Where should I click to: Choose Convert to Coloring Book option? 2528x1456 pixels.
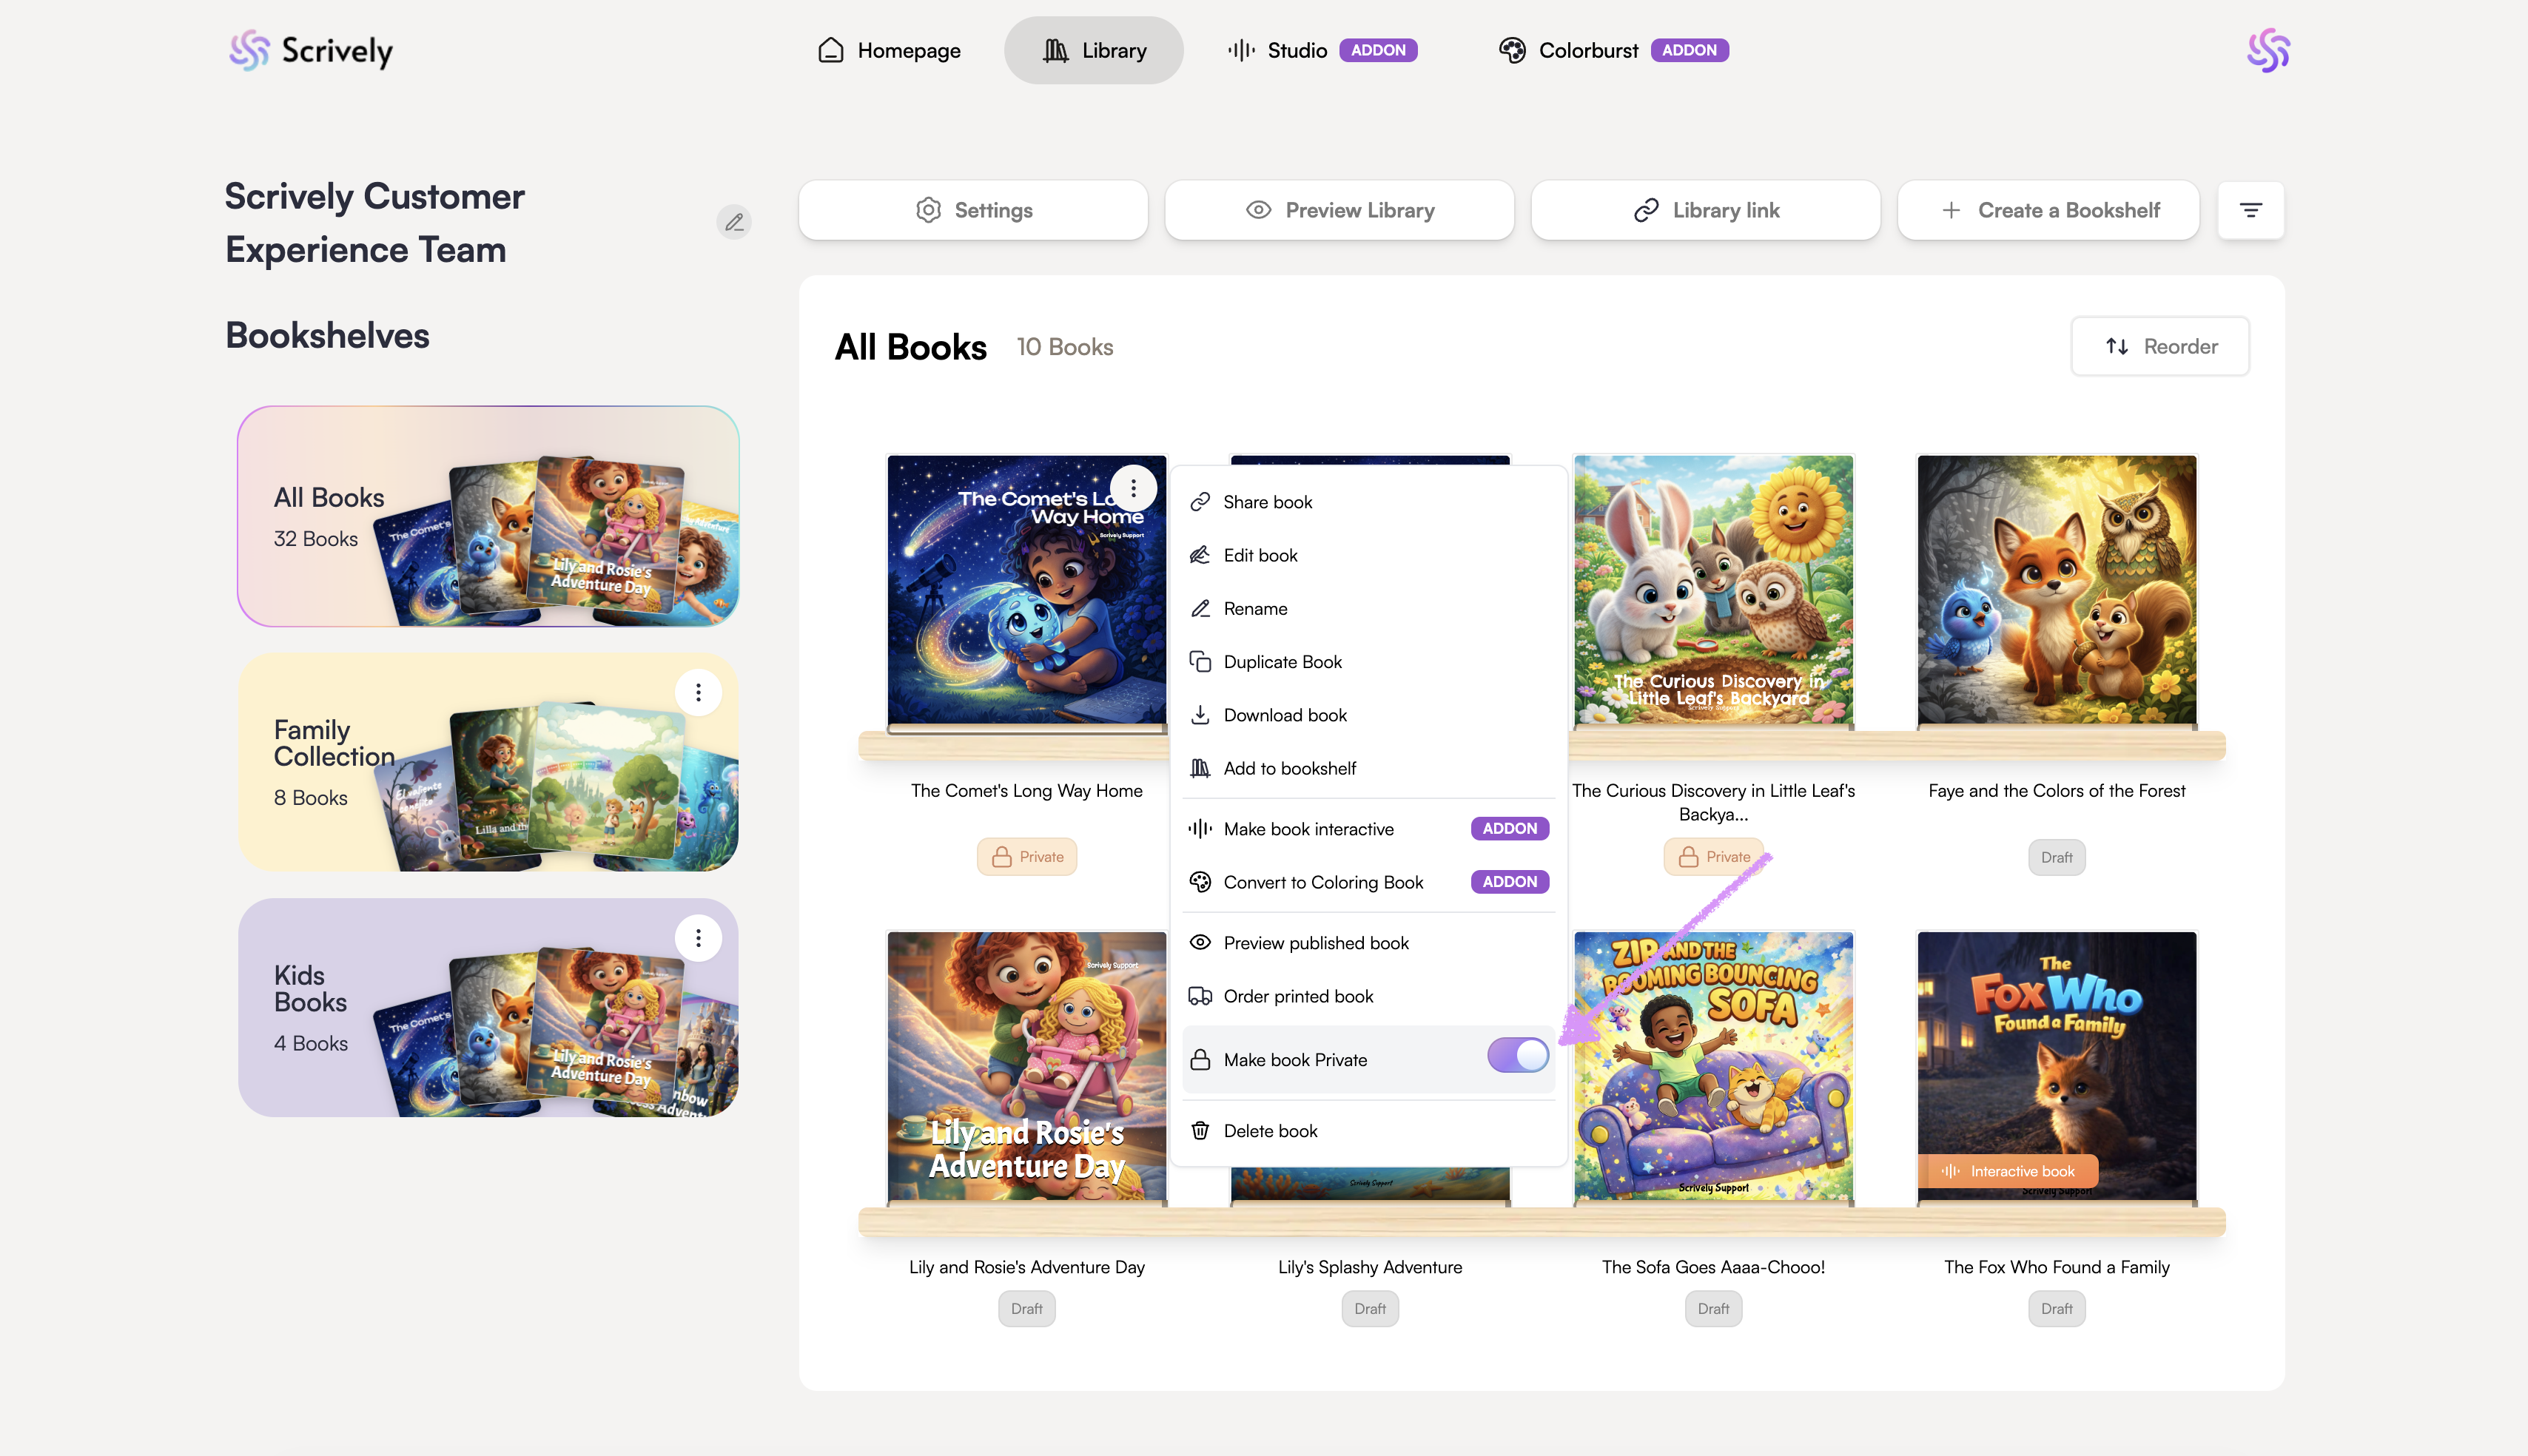[x=1322, y=882]
